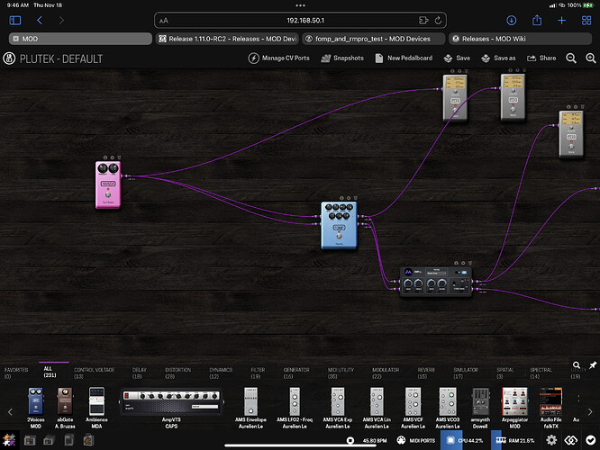The width and height of the screenshot is (600, 450).
Task: Select the DISTORTION plugin category tab
Action: pos(178,373)
